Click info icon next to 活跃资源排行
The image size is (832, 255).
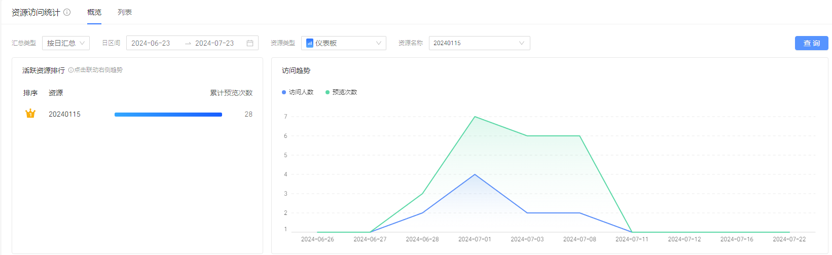pyautogui.click(x=70, y=70)
